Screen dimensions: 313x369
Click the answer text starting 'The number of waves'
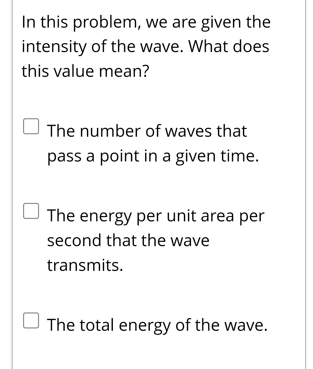(147, 131)
